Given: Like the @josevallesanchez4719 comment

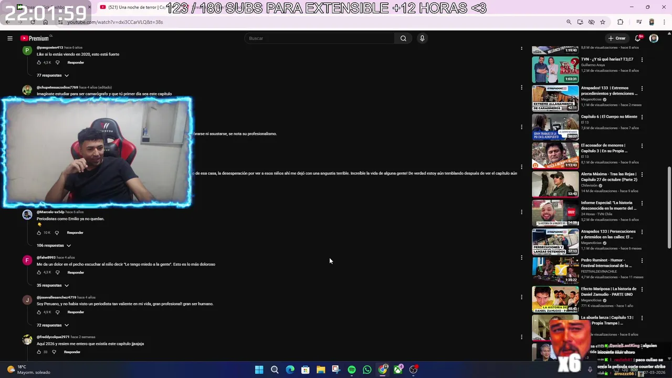Looking at the screenshot, I should point(39,312).
